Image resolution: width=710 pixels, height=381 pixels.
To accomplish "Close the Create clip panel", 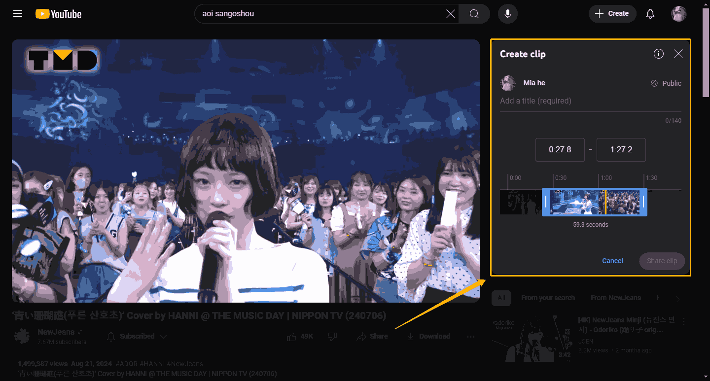I will coord(678,54).
